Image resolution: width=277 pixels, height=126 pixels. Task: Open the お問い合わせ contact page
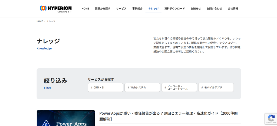pos(214,8)
